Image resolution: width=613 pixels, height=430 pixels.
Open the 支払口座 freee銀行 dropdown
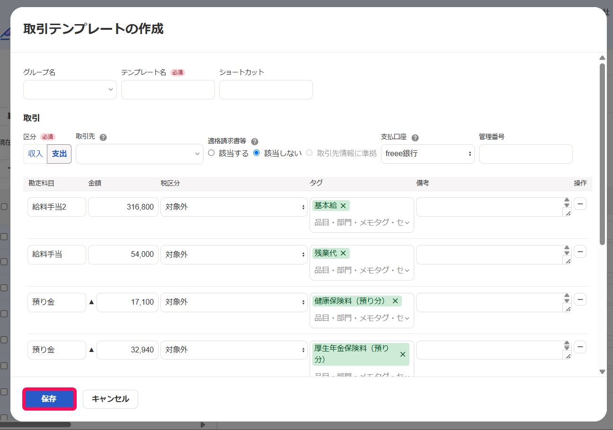point(428,154)
